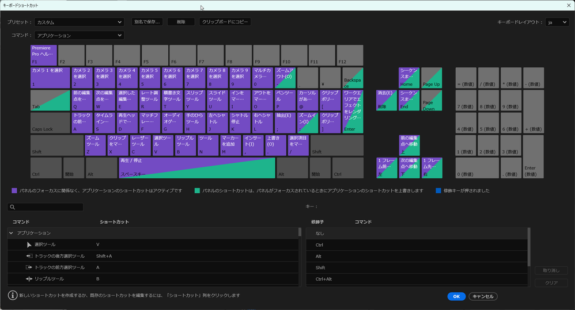This screenshot has width=575, height=310.
Task: Select the Caps Lock key
Action: click(x=50, y=123)
